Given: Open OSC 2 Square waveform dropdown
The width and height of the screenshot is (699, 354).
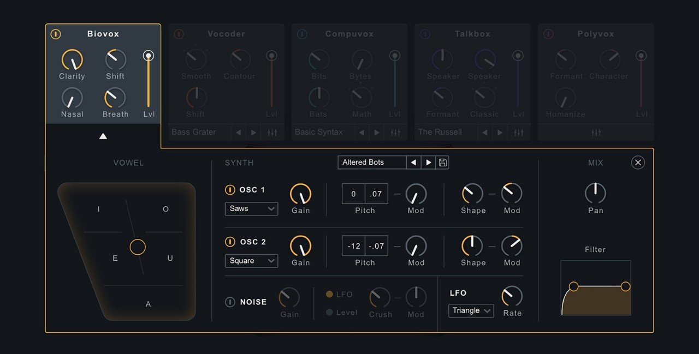Looking at the screenshot, I should click(x=251, y=261).
